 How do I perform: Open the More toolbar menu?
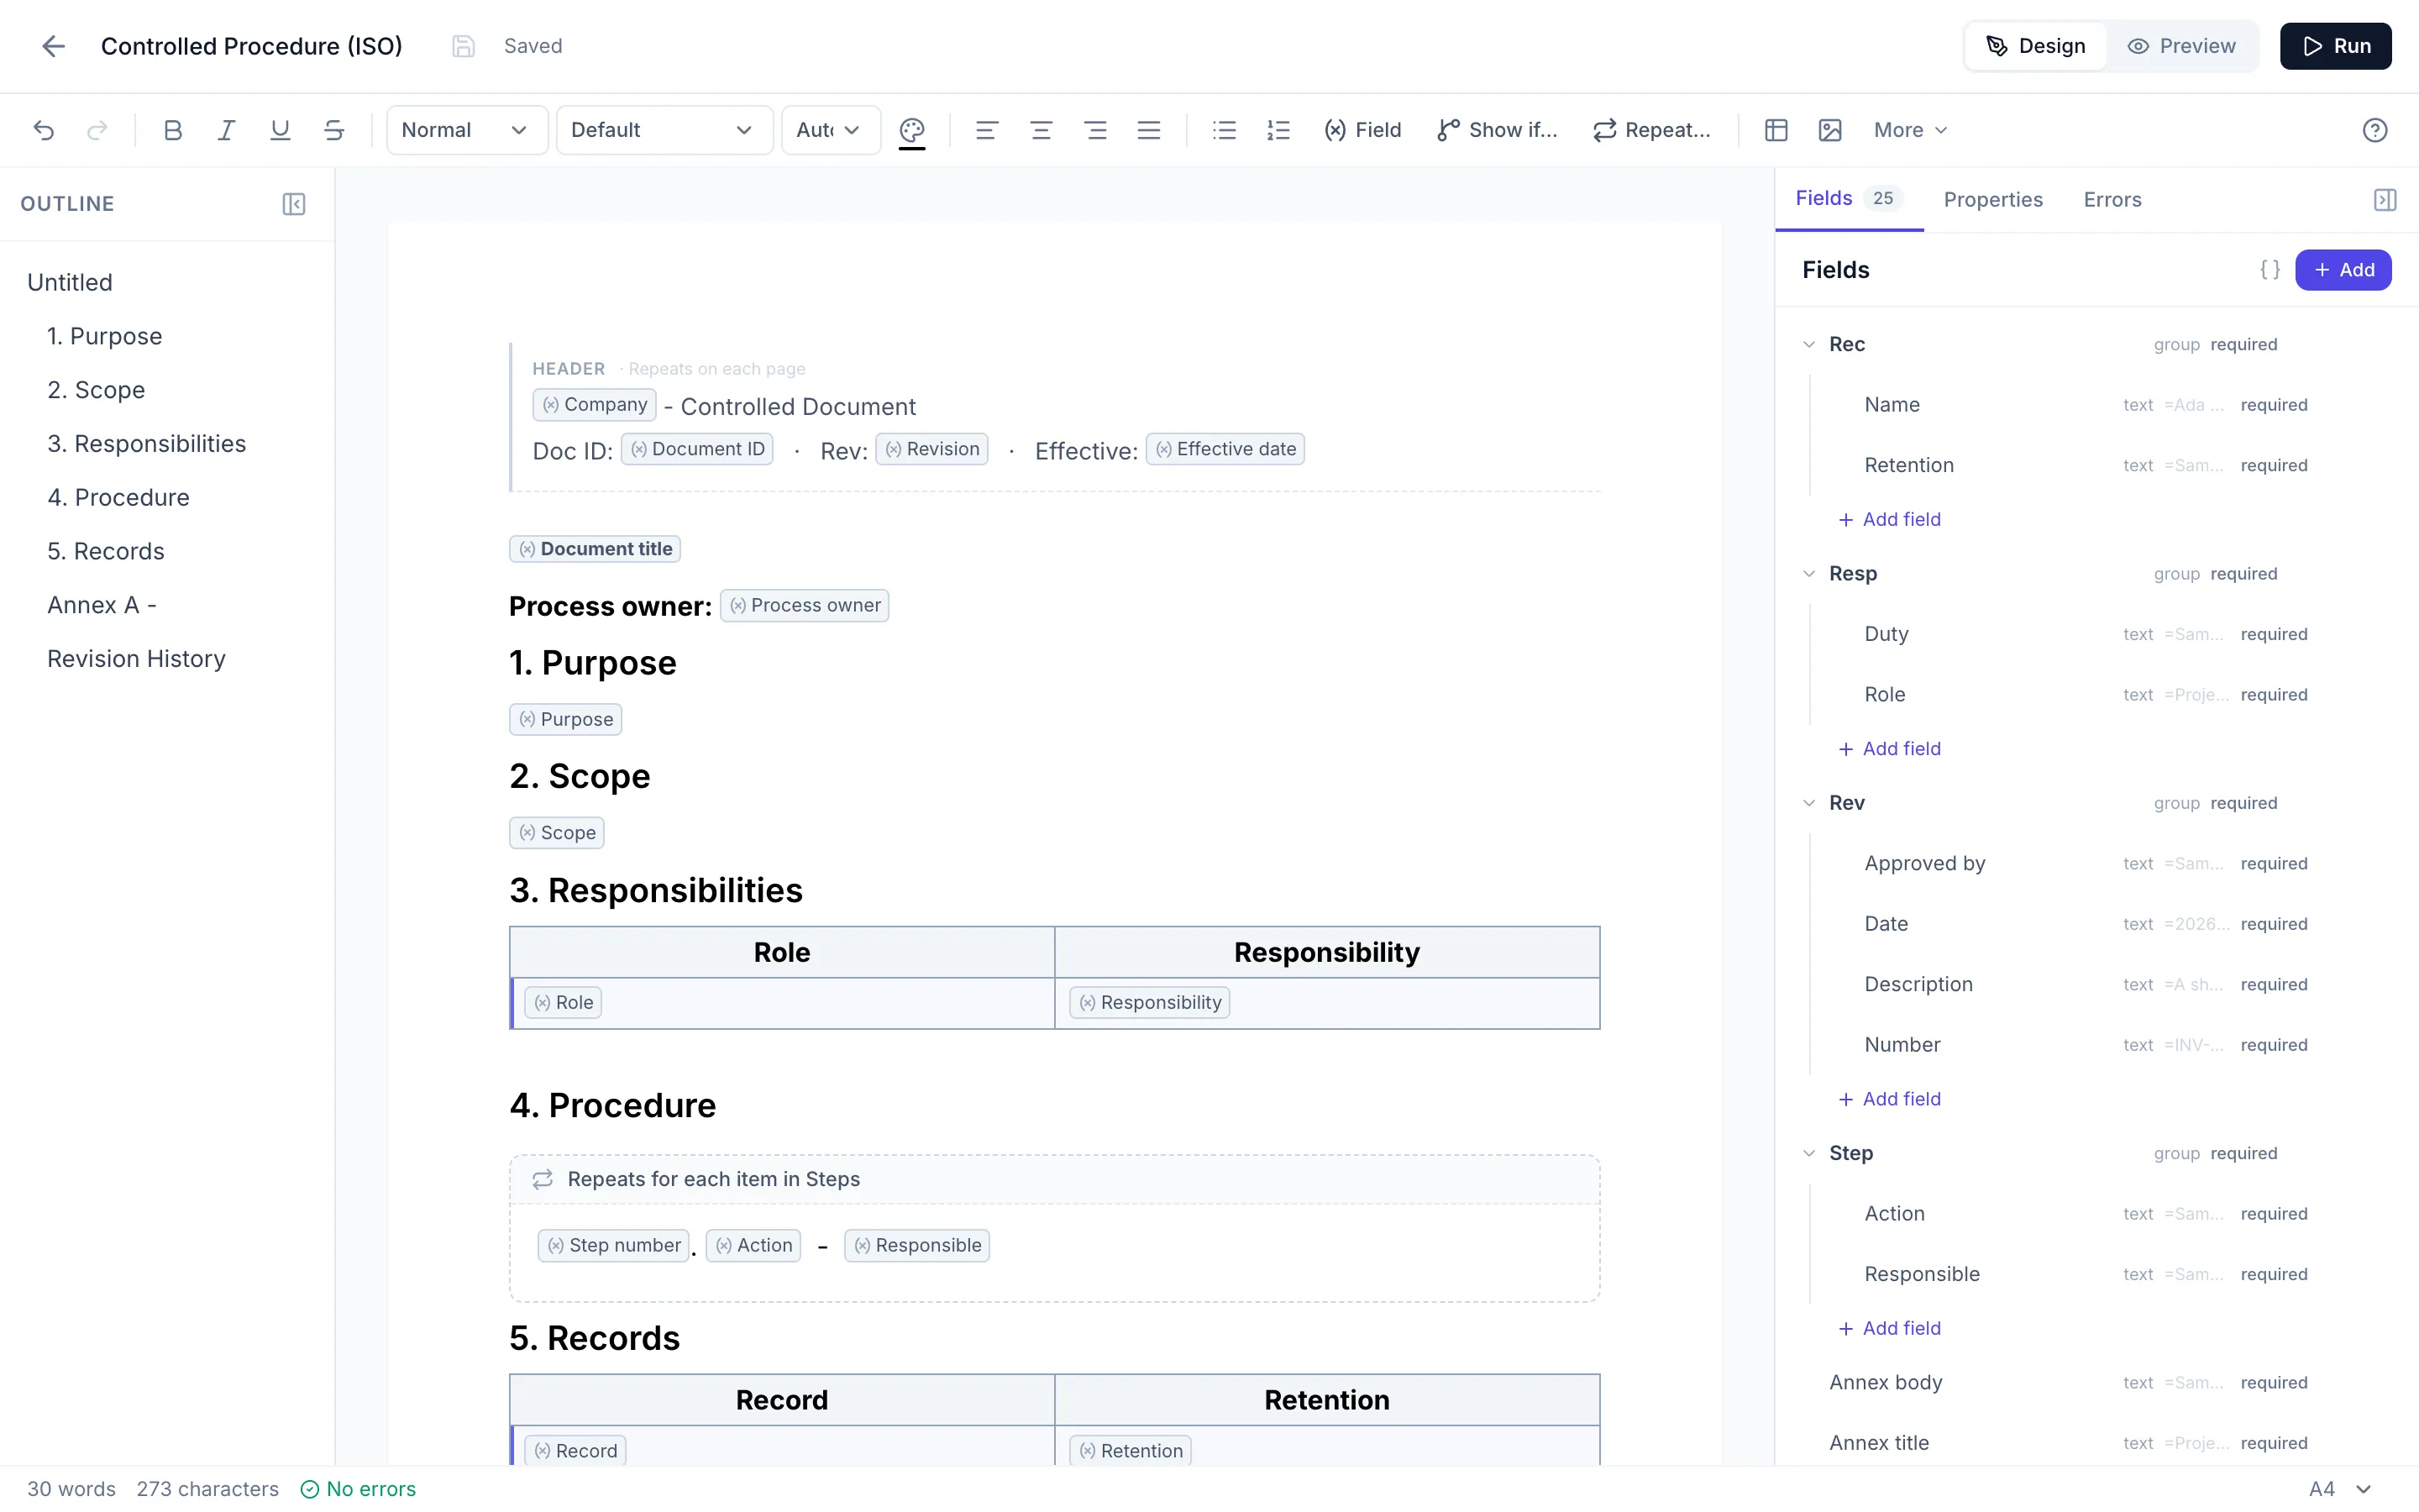pos(1910,130)
